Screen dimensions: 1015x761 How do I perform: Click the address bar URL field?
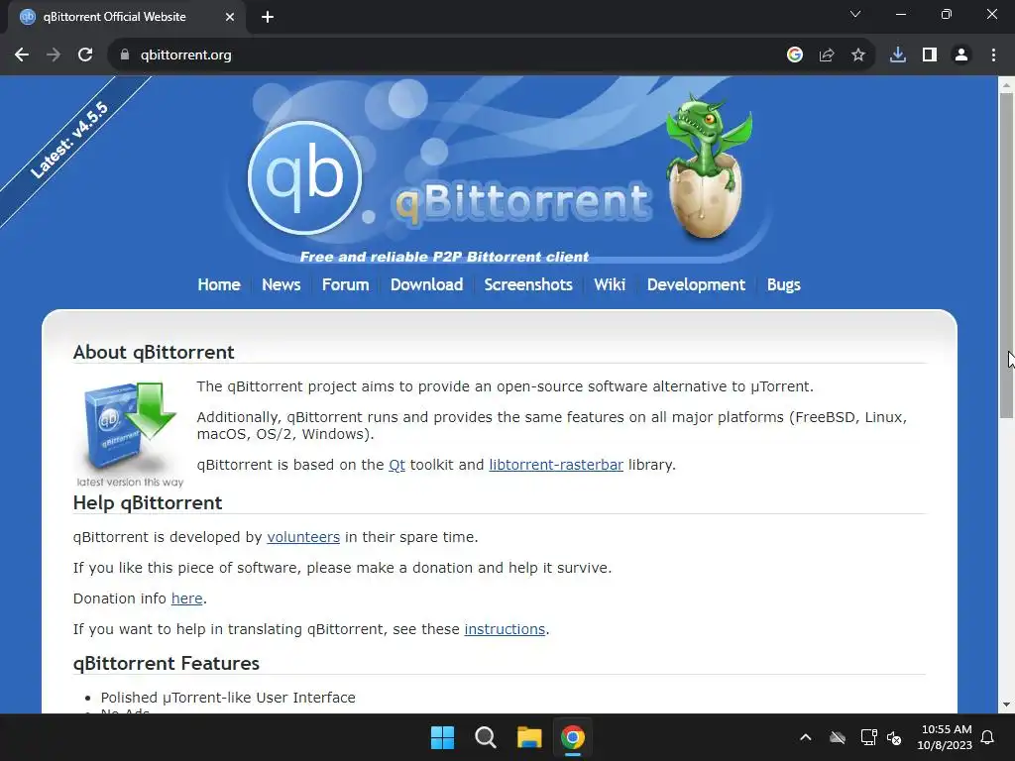(453, 55)
